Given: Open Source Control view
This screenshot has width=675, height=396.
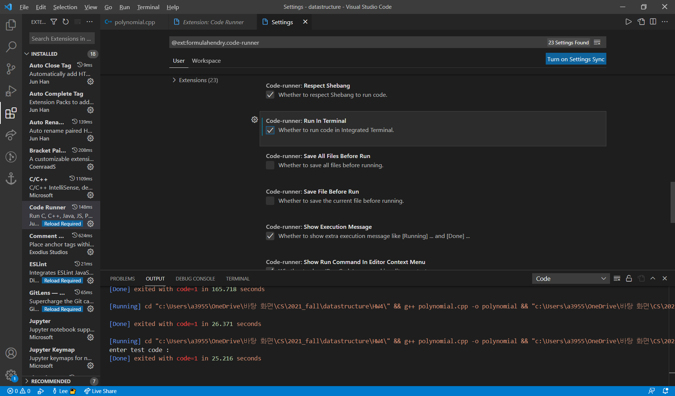Looking at the screenshot, I should click(x=11, y=69).
